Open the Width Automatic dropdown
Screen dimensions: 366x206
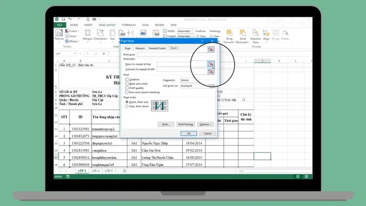pyautogui.click(x=185, y=31)
